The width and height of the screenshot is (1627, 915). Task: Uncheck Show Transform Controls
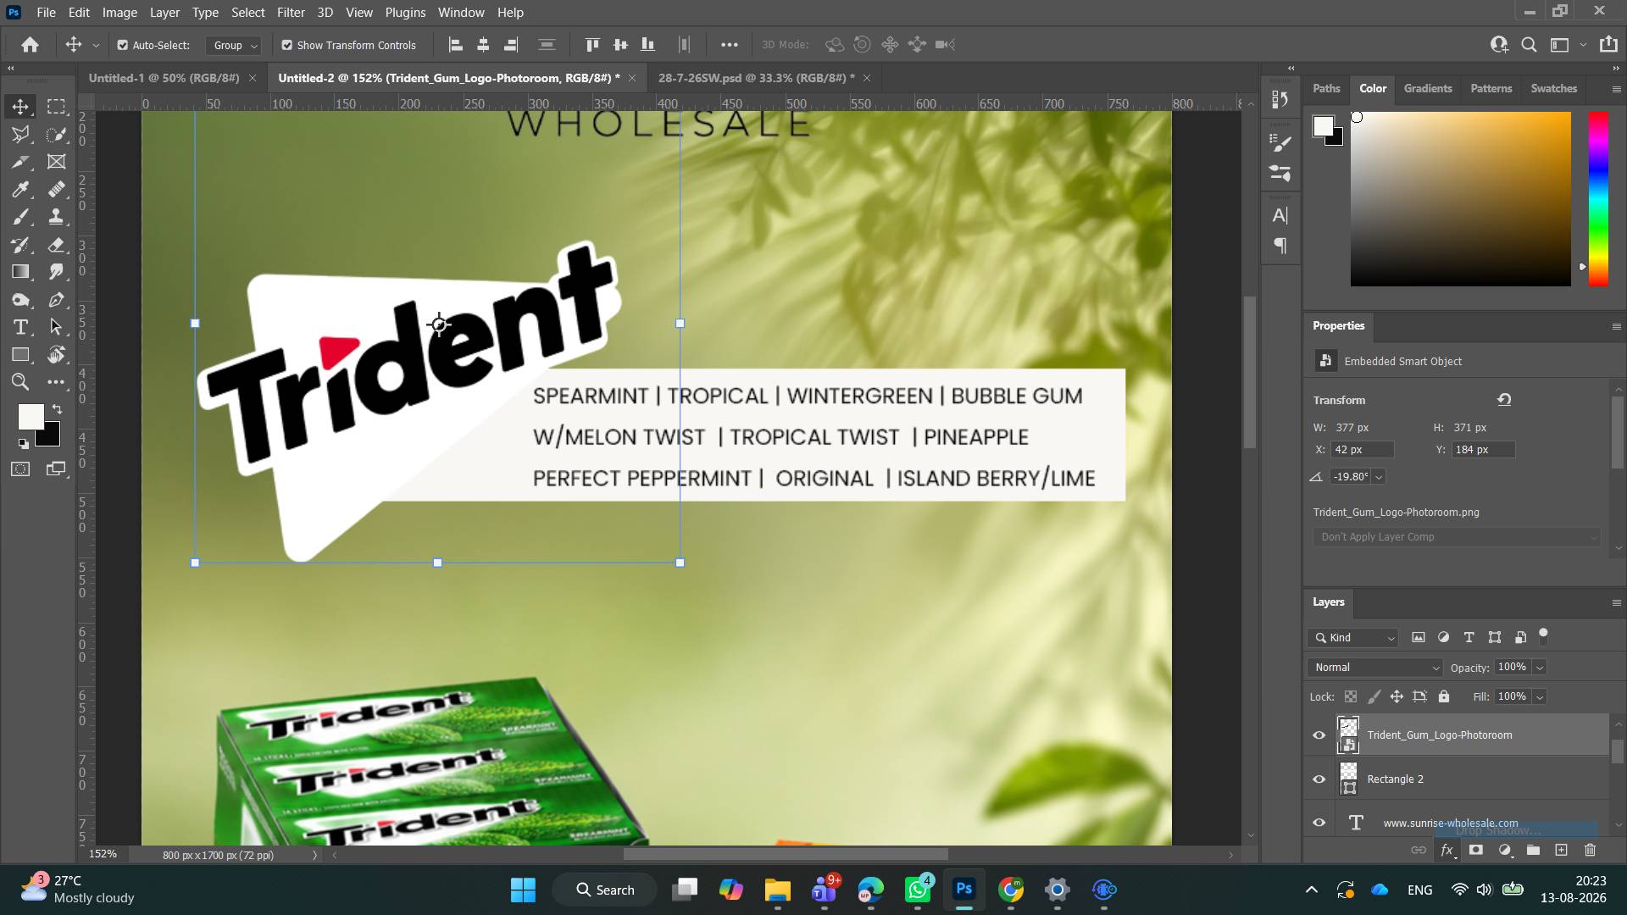[x=286, y=45]
